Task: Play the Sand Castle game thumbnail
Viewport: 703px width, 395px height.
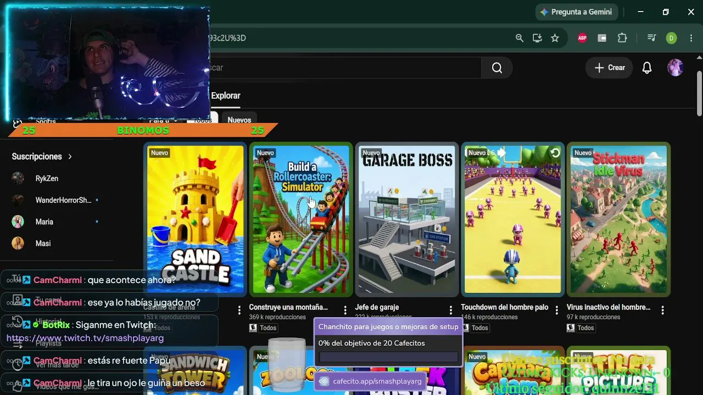Action: (x=195, y=219)
